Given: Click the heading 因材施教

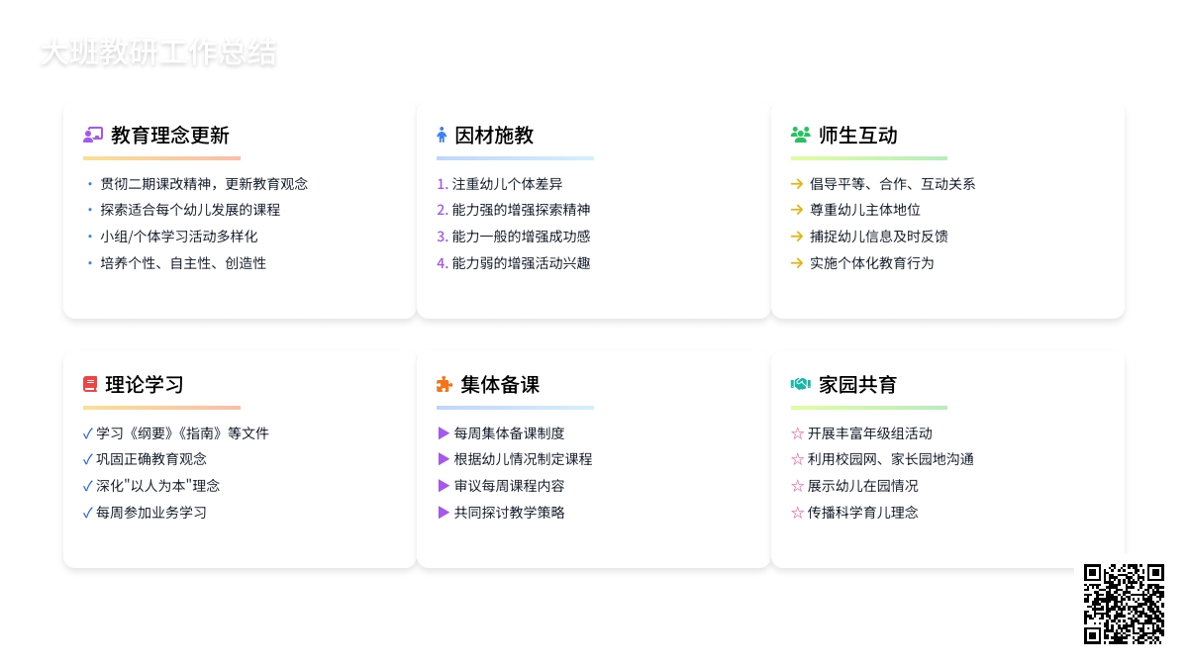Looking at the screenshot, I should click(494, 136).
